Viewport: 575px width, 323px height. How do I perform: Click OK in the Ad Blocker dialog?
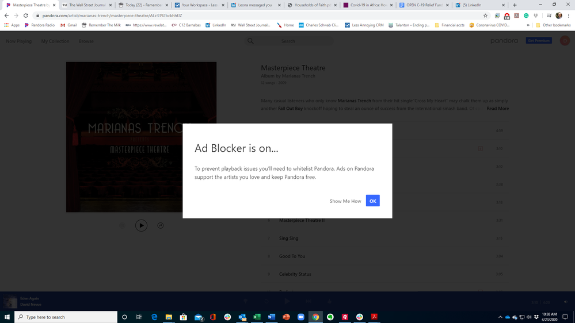click(x=372, y=201)
